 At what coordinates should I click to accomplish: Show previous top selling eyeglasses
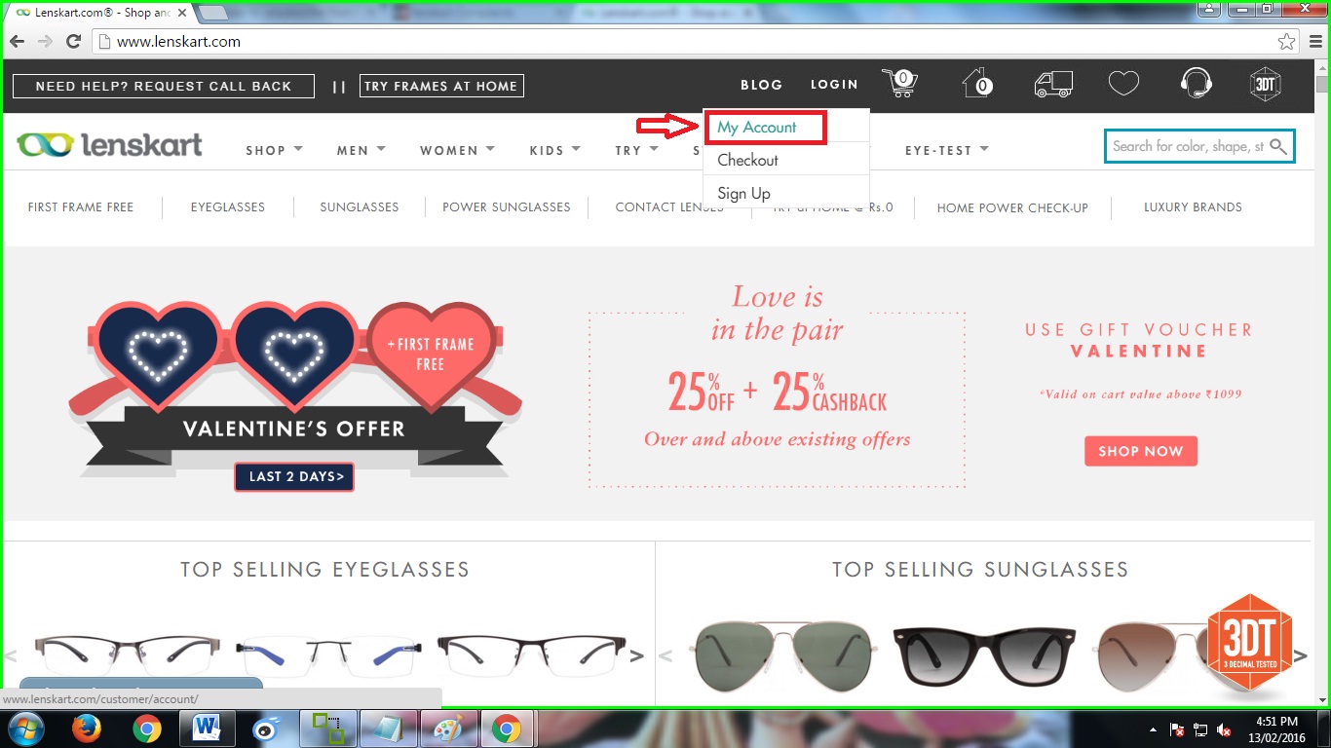pyautogui.click(x=12, y=655)
